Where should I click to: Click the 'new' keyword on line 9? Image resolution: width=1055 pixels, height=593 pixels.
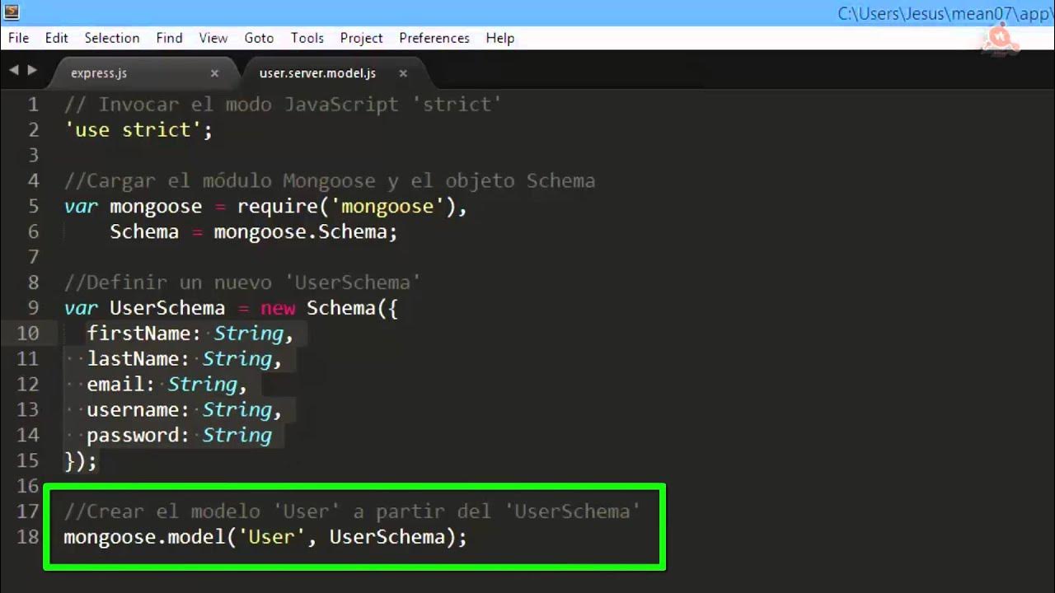click(278, 308)
